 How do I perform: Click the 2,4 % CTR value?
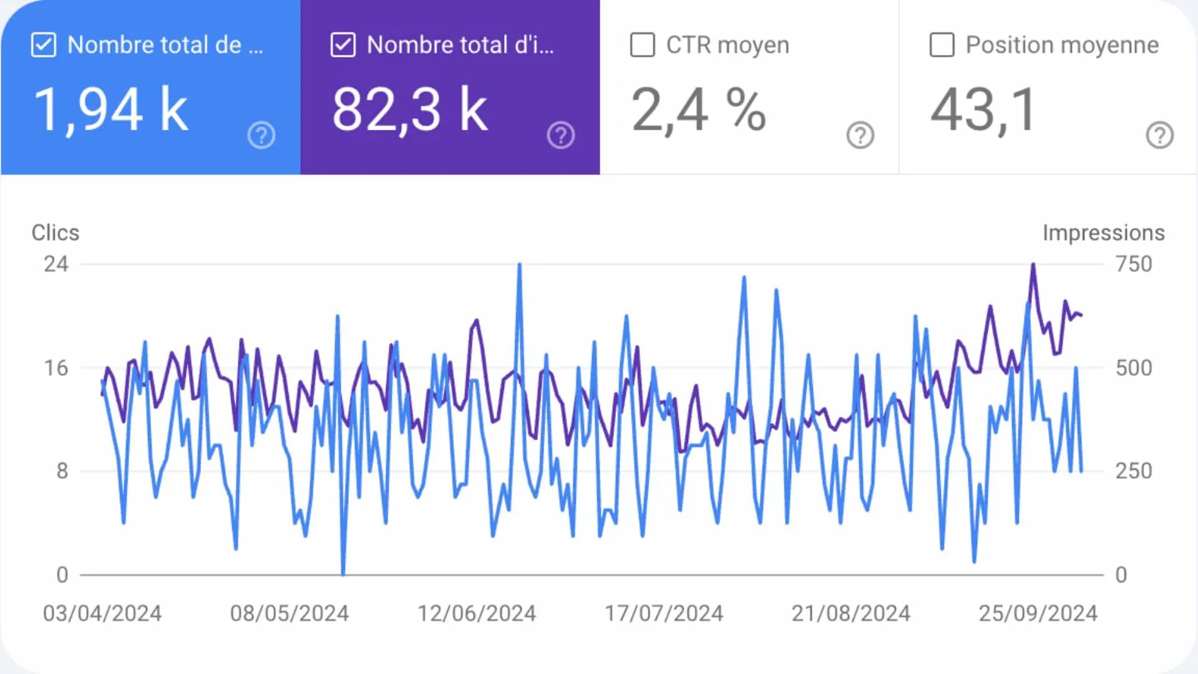coord(698,110)
